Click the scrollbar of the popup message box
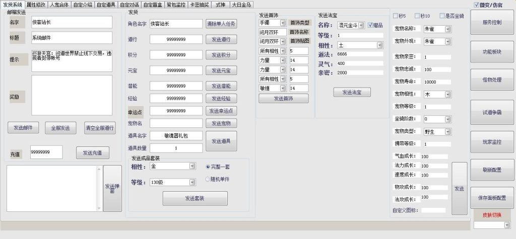 tap(98, 188)
